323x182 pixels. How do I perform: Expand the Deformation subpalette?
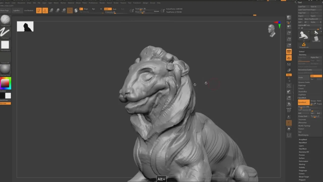pos(303,161)
